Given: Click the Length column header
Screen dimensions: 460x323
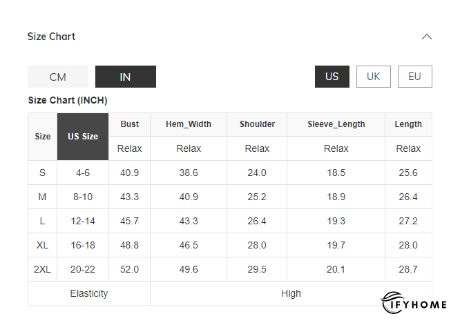Looking at the screenshot, I should pos(408,124).
